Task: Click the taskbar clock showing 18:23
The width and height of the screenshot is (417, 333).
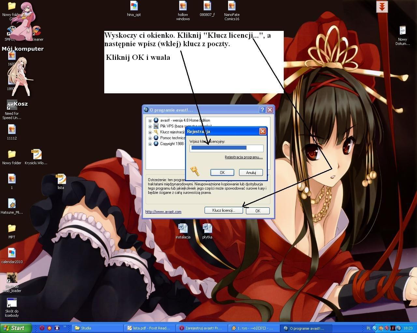Action: (408, 328)
